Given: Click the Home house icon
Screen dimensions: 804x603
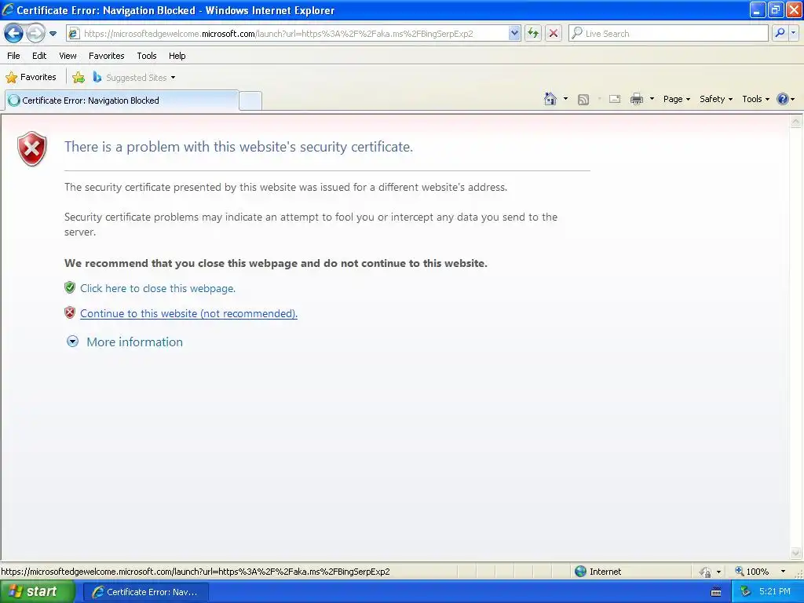Looking at the screenshot, I should (x=550, y=99).
